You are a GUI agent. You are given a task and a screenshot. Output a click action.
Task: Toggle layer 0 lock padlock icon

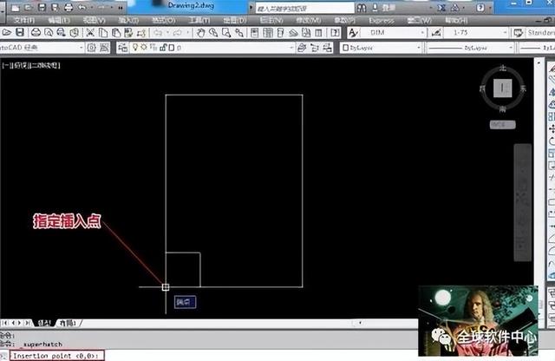point(163,47)
